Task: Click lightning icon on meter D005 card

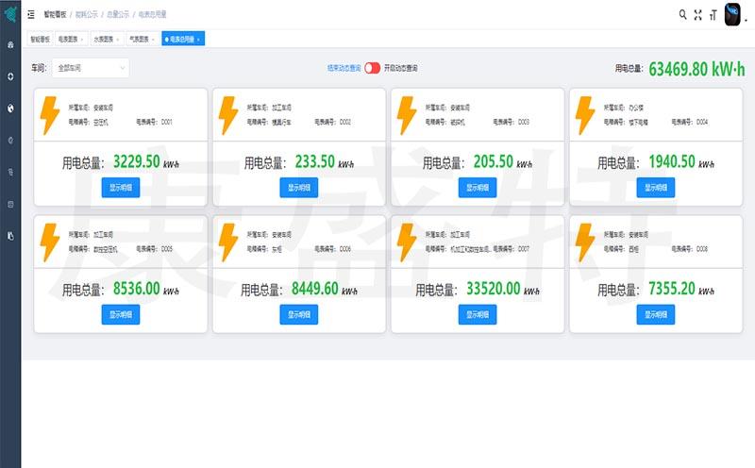Action: click(x=49, y=242)
